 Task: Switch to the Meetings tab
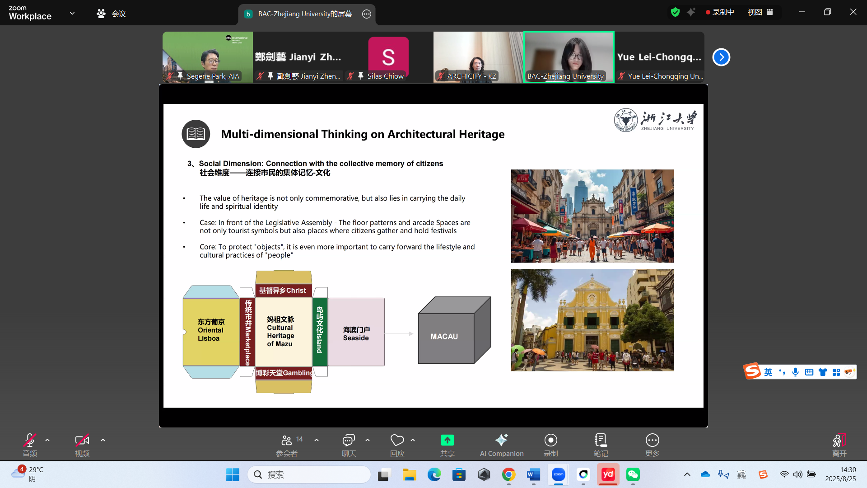(112, 14)
